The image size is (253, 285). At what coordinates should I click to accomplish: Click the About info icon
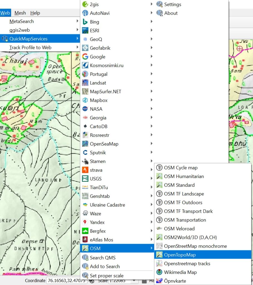pos(160,13)
